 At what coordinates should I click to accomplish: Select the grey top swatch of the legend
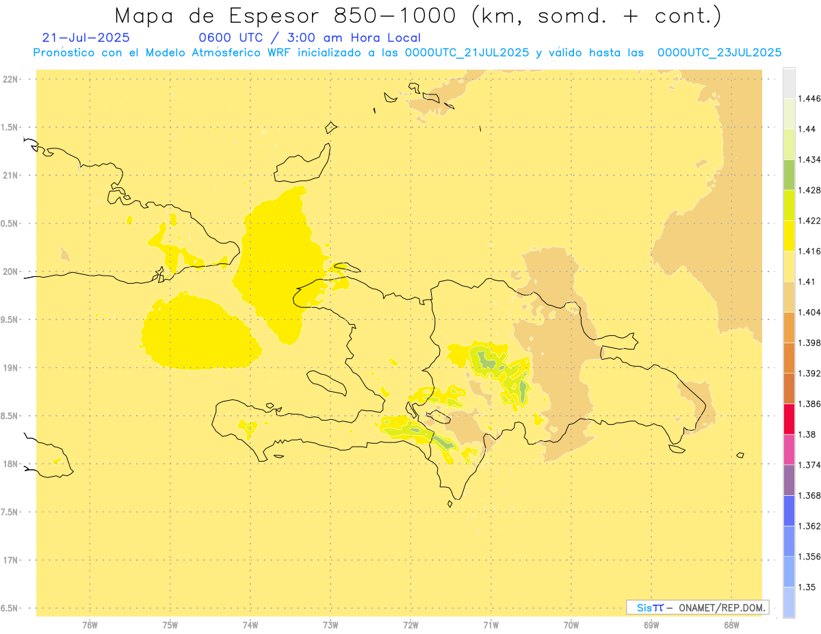pos(789,83)
